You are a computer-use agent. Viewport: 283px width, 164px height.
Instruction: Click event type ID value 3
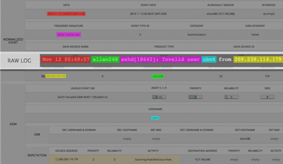pos(140,34)
